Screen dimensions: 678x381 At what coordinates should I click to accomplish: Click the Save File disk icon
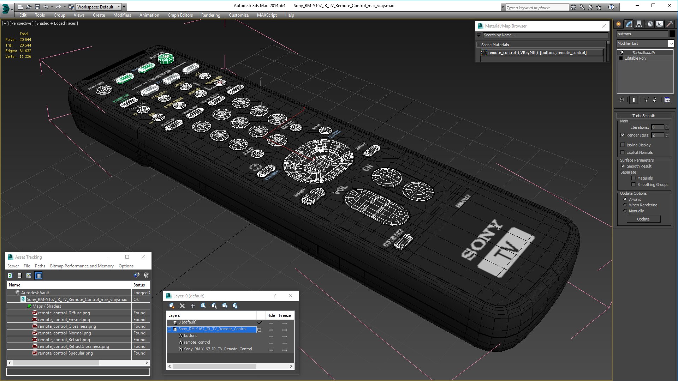pos(37,7)
